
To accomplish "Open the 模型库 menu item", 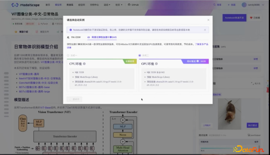I will [58, 5].
